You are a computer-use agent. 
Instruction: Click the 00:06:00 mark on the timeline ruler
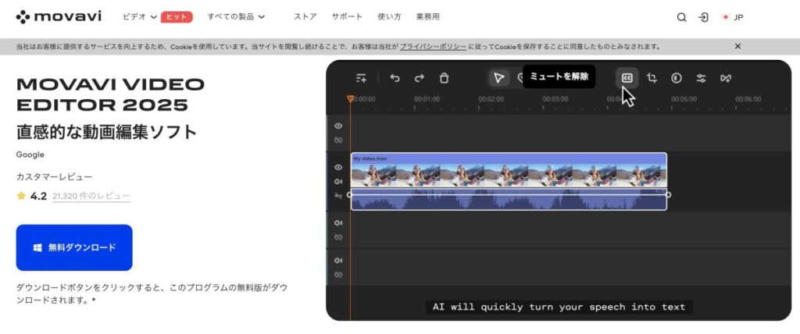coord(748,99)
